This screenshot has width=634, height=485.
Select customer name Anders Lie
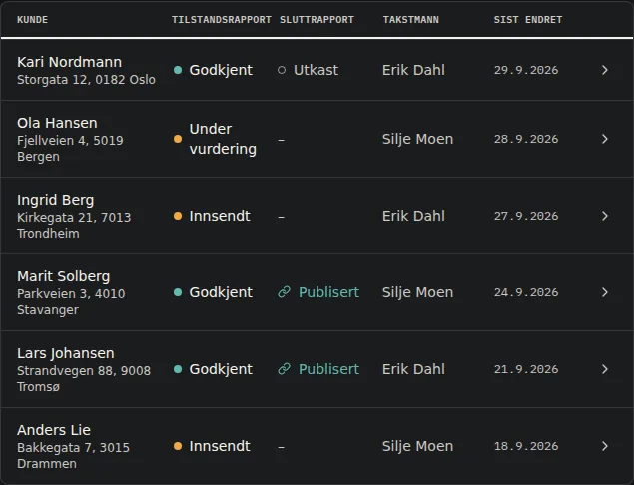point(54,430)
